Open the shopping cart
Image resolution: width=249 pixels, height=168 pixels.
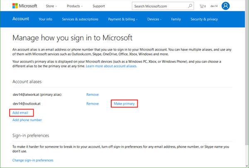pyautogui.click(x=203, y=6)
